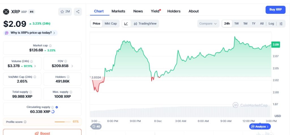Viewport: 290px width, 135px height.
Task: Toggle Log scale on the chart
Action: pos(271,24)
